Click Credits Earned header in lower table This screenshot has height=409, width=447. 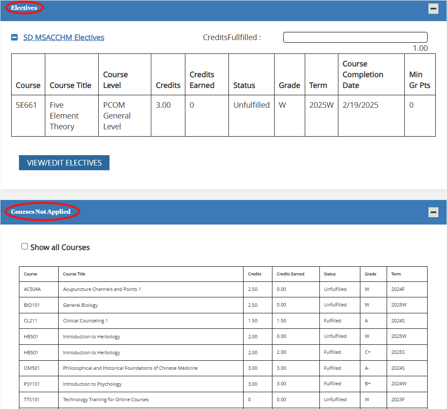[x=290, y=274]
